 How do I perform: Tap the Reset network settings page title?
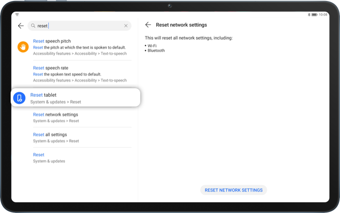[181, 25]
